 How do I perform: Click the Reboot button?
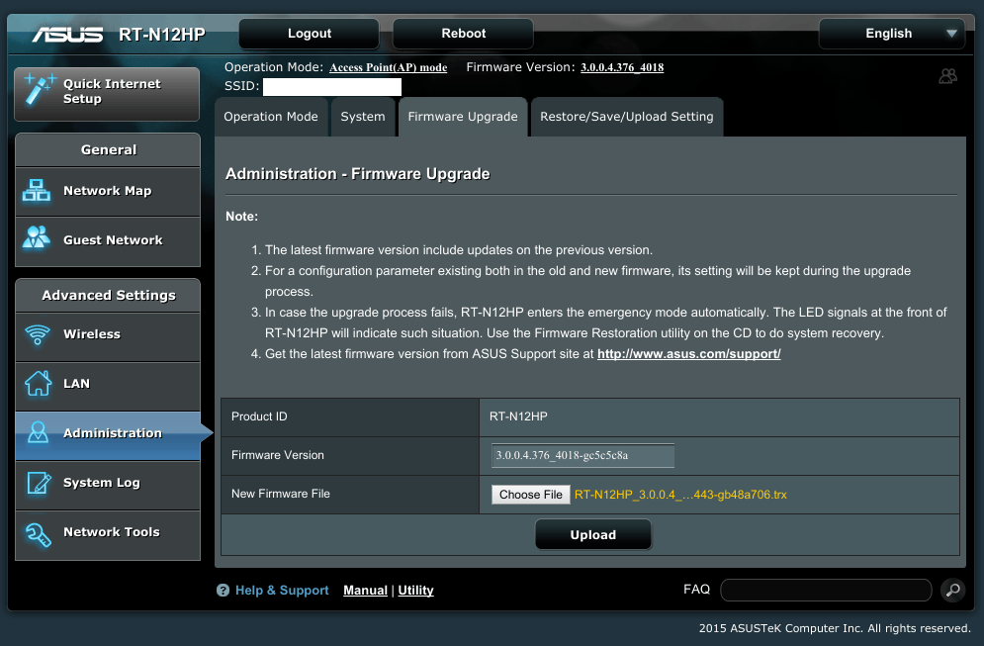(x=463, y=34)
